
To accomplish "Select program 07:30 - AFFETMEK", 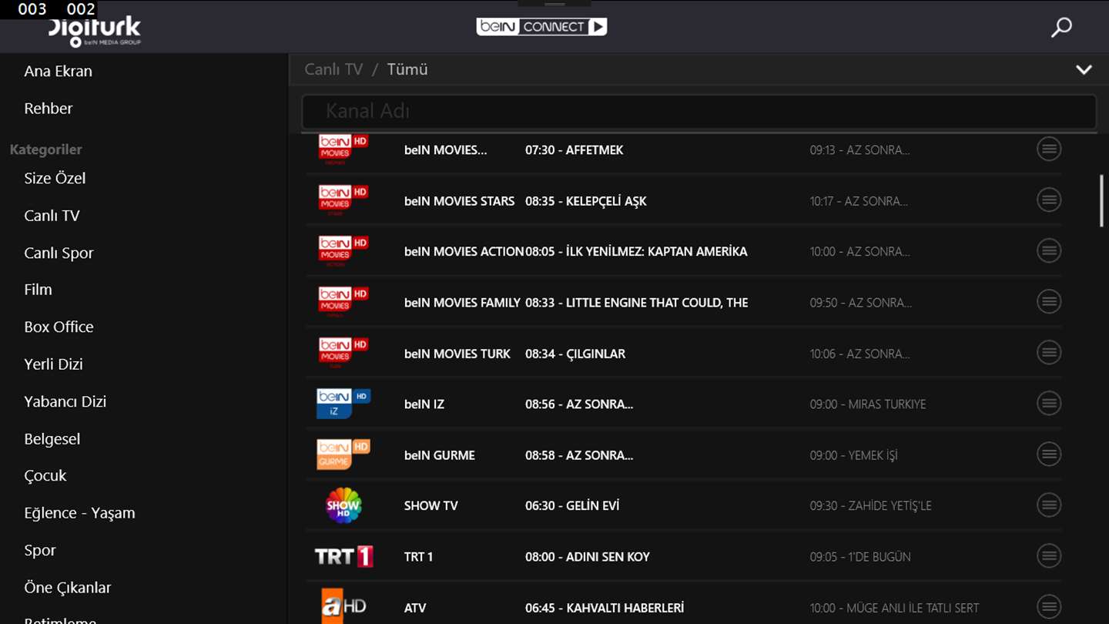I will point(574,150).
